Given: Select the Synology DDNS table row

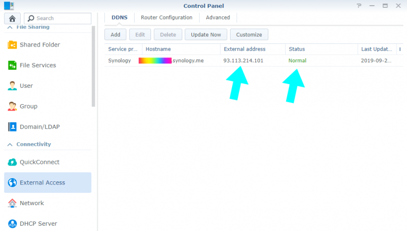Looking at the screenshot, I should [x=249, y=61].
